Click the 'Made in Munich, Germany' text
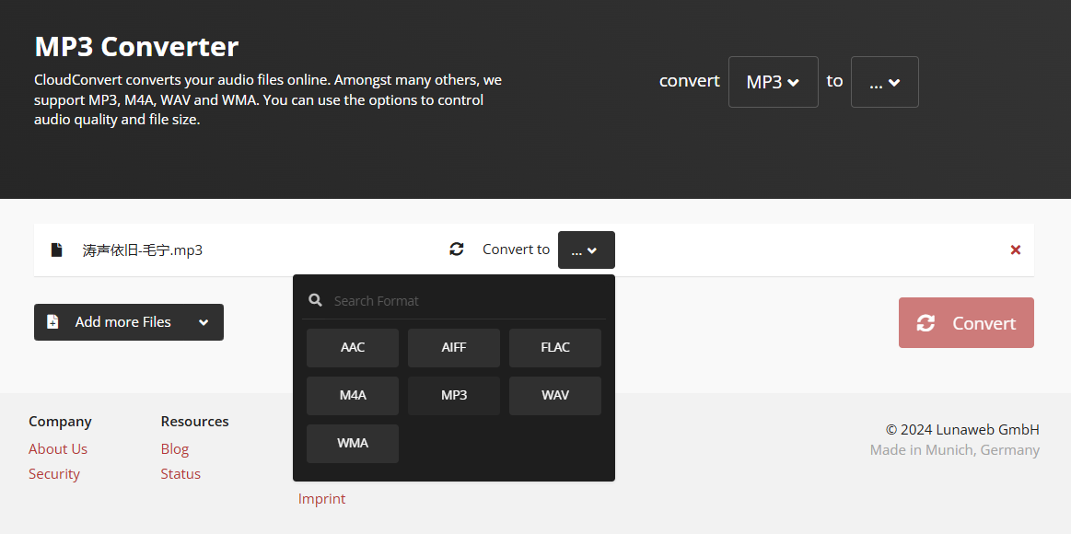Screen dimensions: 1071x534 click(954, 450)
